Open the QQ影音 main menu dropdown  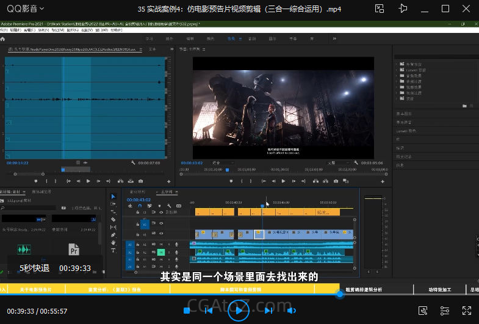pos(43,9)
